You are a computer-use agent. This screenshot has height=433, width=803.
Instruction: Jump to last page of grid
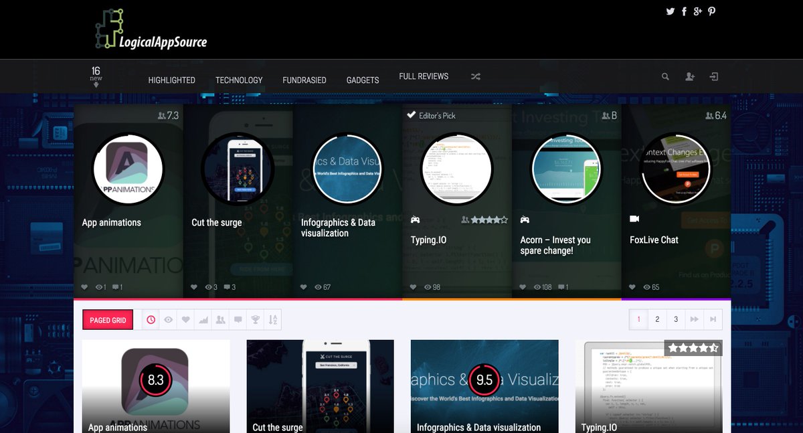click(713, 319)
